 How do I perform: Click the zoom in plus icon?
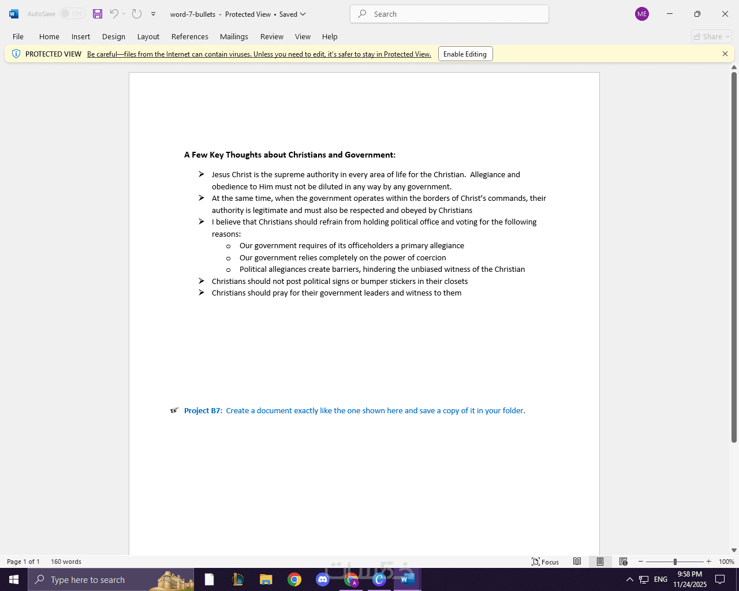[709, 562]
